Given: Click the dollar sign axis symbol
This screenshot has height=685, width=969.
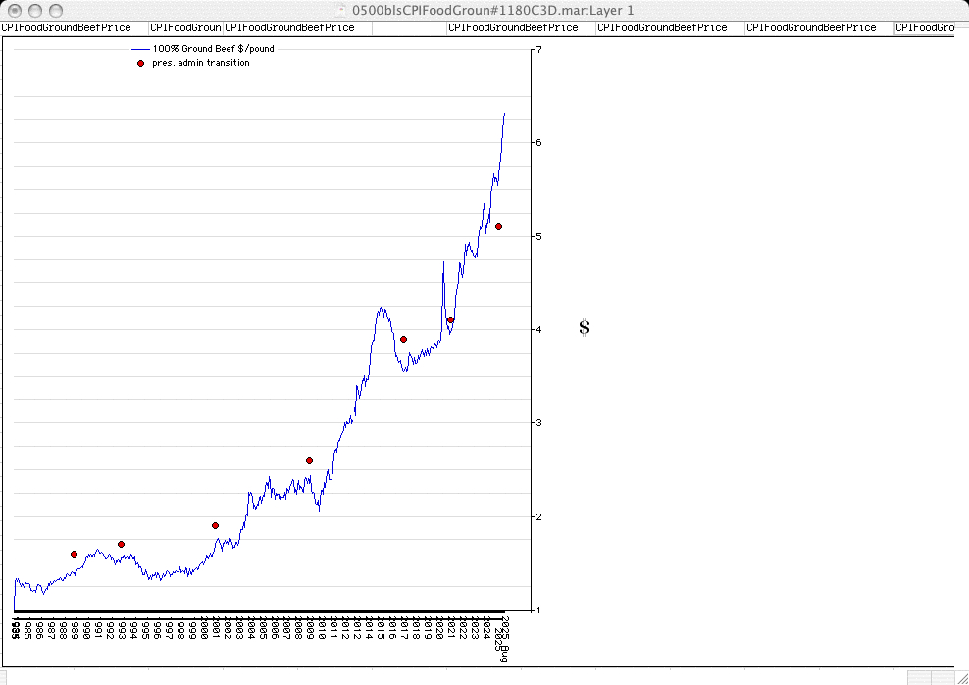Looking at the screenshot, I should (x=585, y=328).
